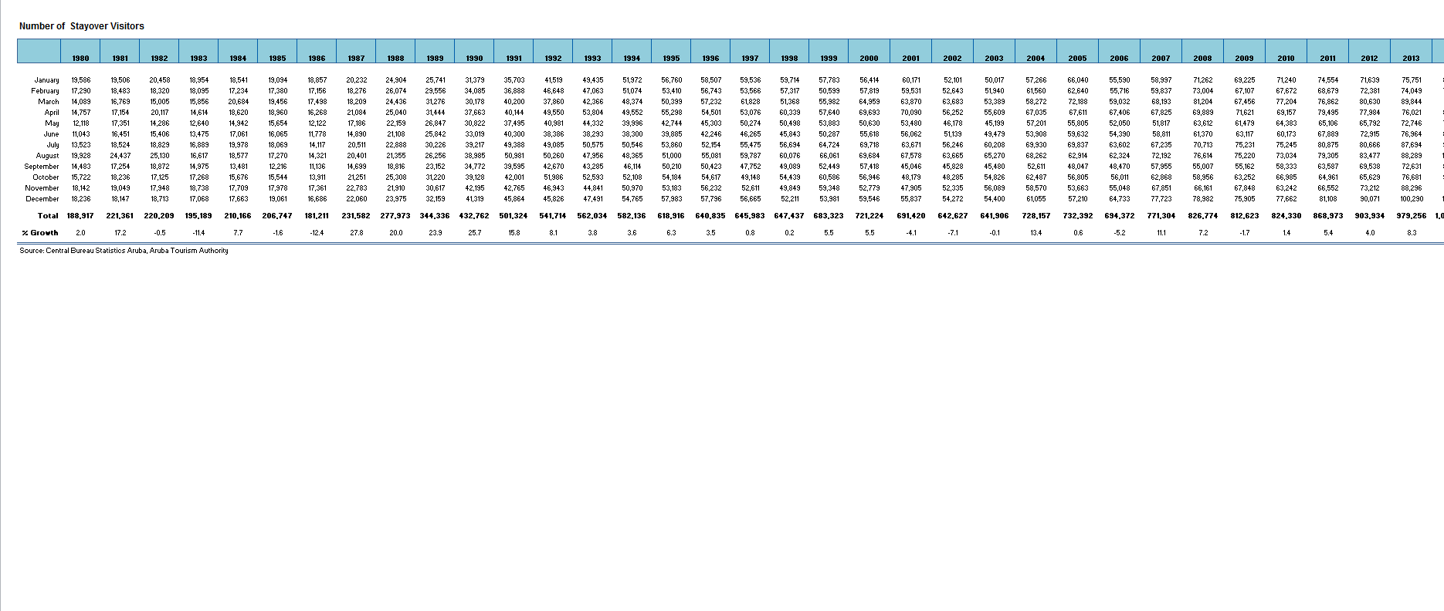
Task: Click the empty header cell above month labels
Action: click(x=39, y=52)
